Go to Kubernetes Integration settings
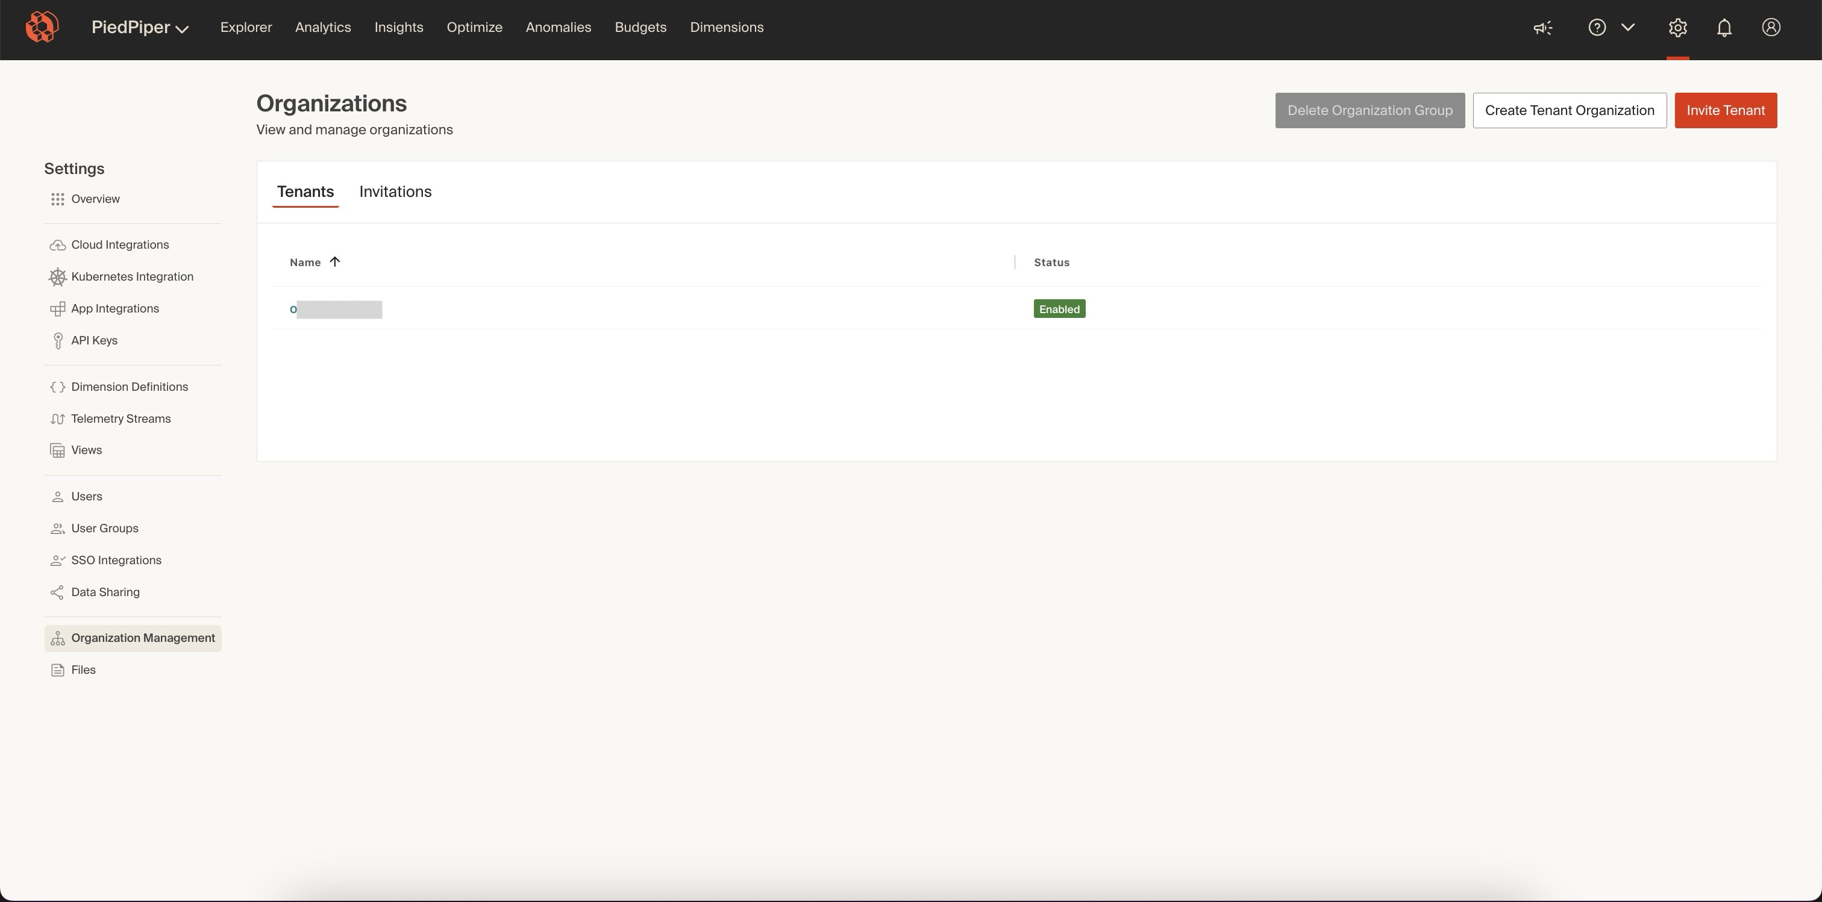This screenshot has height=902, width=1822. tap(133, 277)
